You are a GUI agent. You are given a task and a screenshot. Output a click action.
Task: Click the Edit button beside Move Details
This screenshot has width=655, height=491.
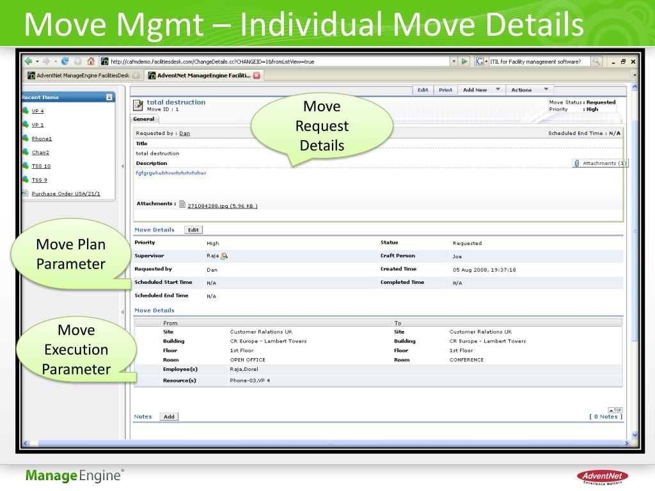point(193,230)
